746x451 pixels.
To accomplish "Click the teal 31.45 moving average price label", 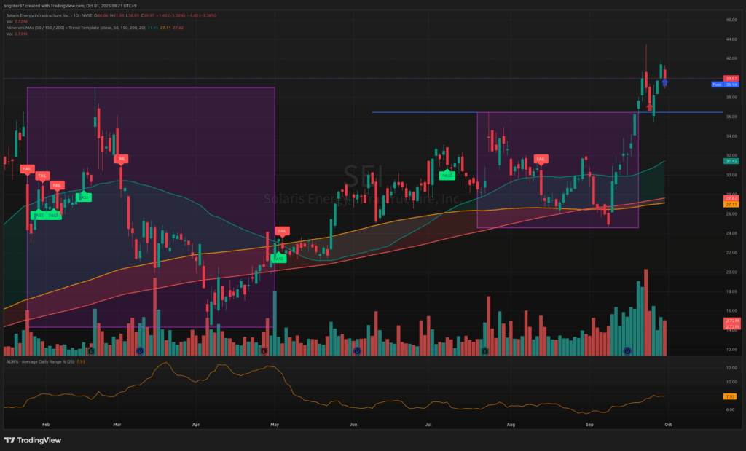I will (x=732, y=161).
